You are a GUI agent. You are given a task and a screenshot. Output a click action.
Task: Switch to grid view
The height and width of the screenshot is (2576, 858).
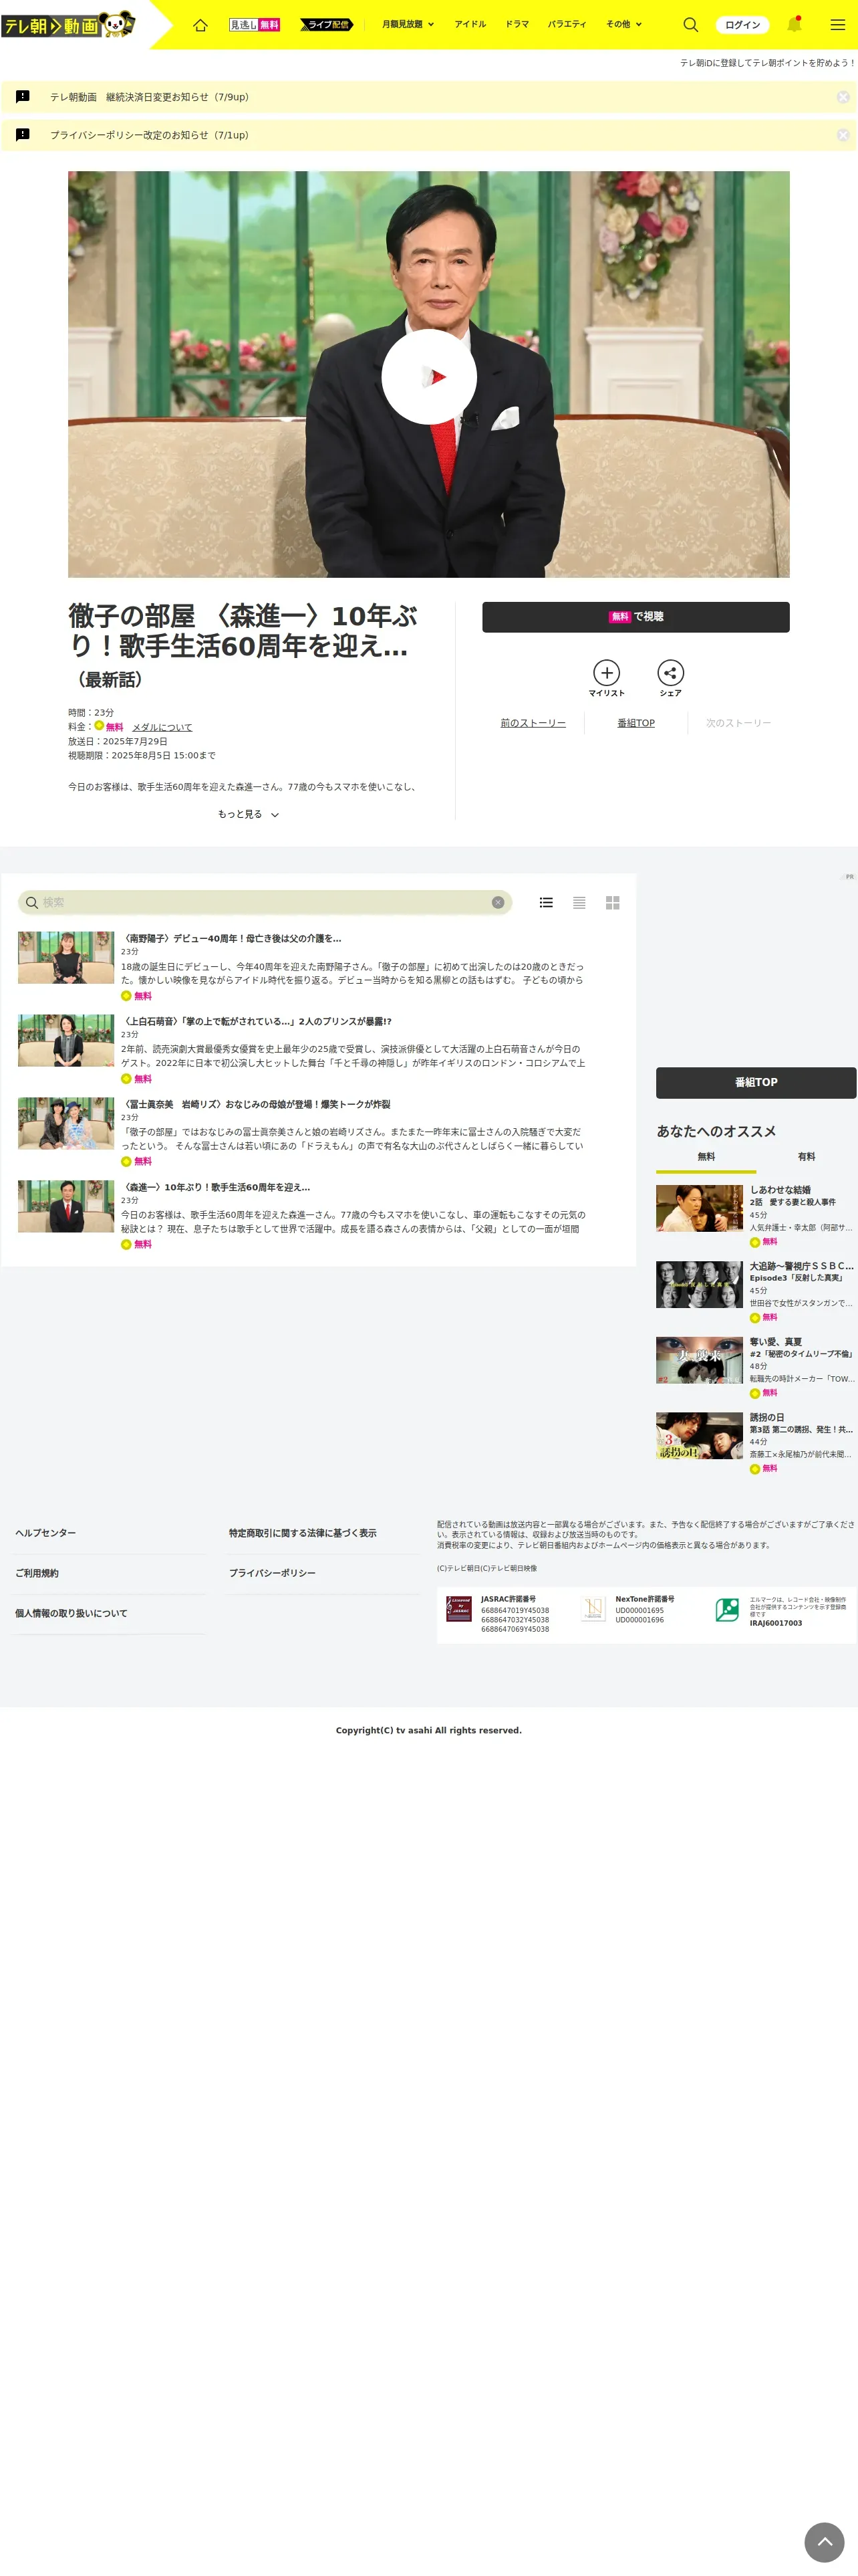612,902
